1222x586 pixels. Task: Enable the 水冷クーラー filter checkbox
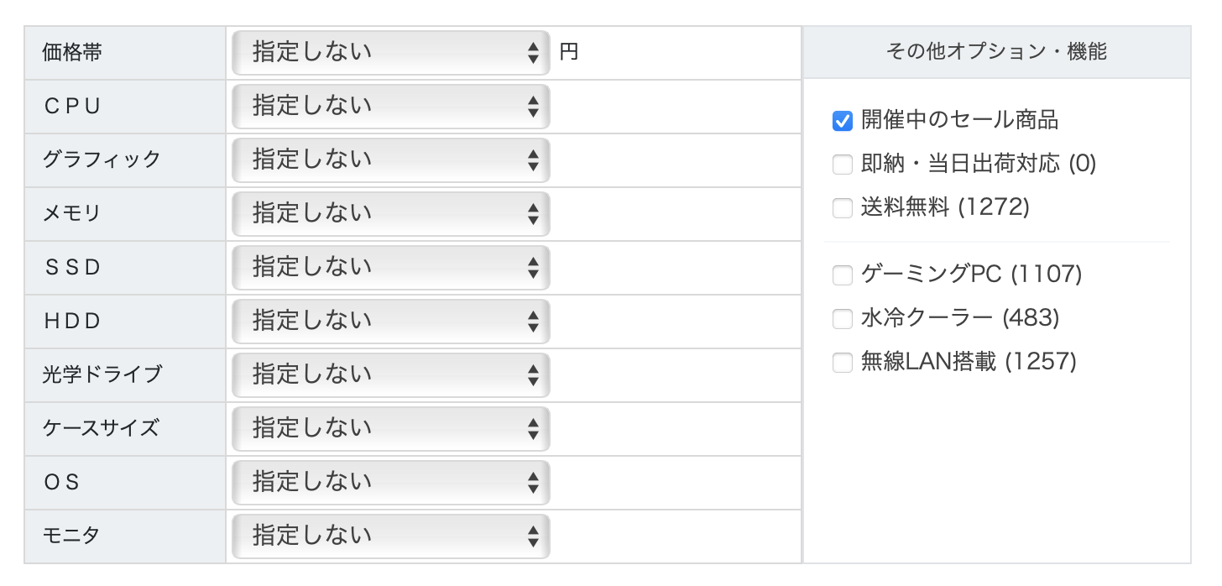click(x=842, y=319)
